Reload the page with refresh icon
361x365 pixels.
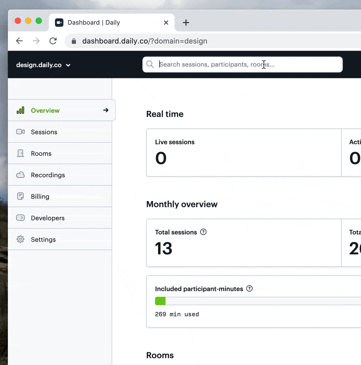53,41
